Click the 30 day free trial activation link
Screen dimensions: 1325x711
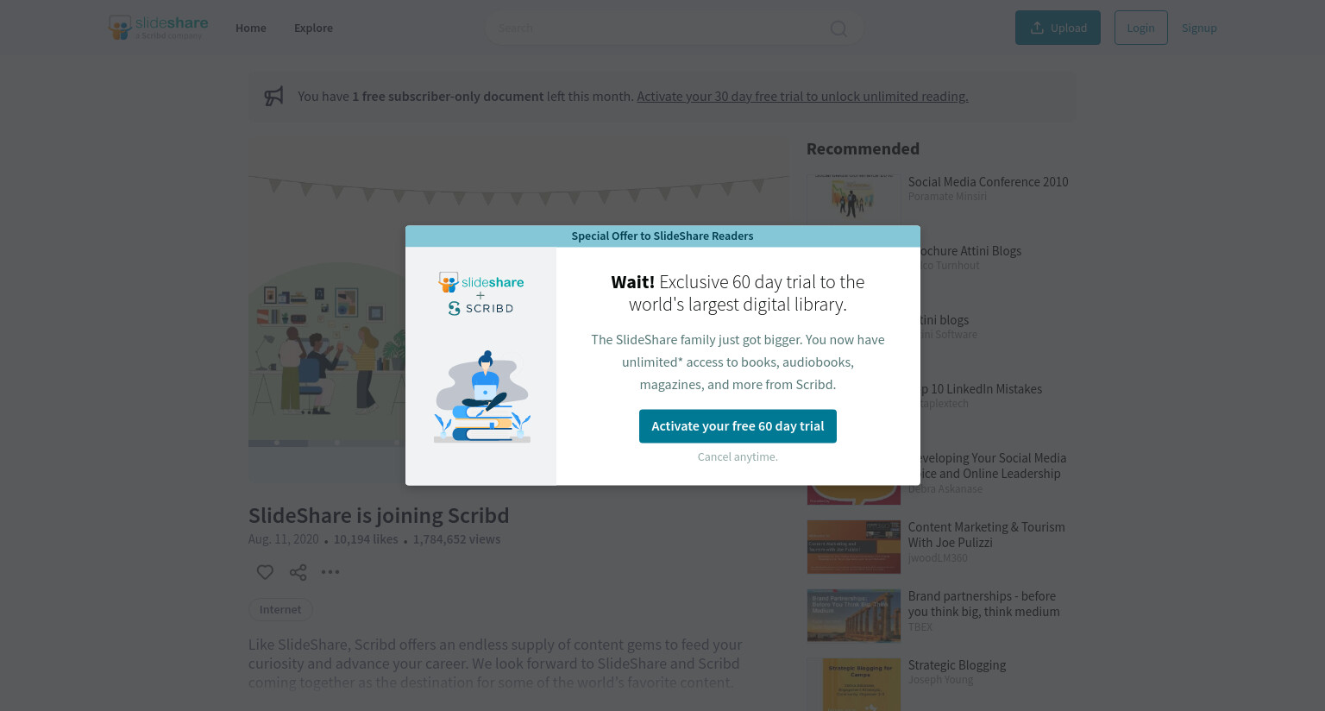[x=802, y=97]
